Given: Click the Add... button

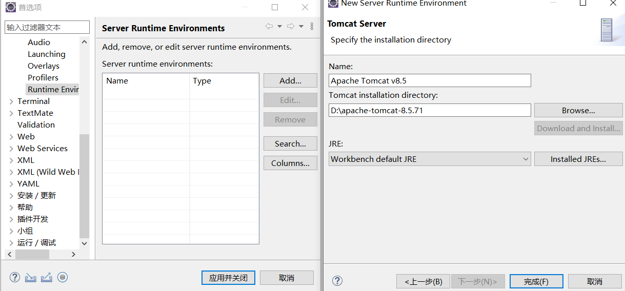Looking at the screenshot, I should [x=290, y=80].
